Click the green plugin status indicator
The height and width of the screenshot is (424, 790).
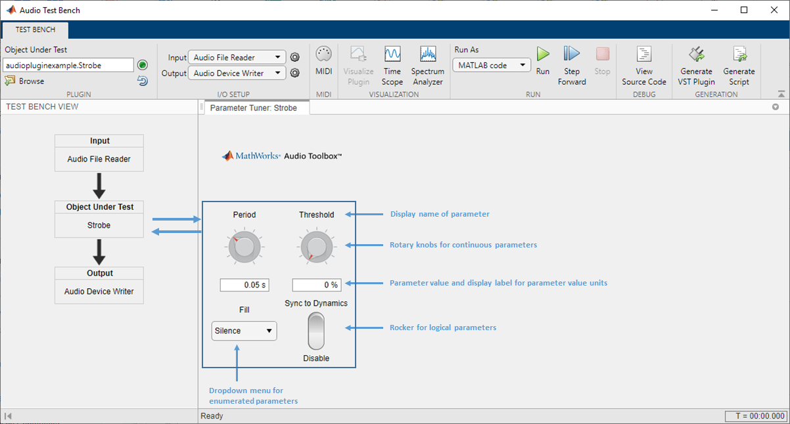[142, 65]
